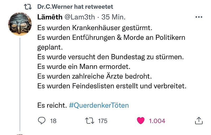Click the Lämêth profile avatar picture
This screenshot has width=211, height=135.
(x=20, y=24)
